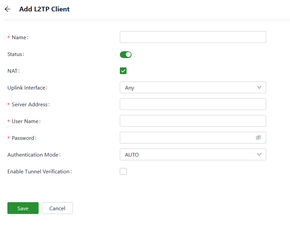This screenshot has width=290, height=227.
Task: Click the NAT field label
Action: [13, 71]
